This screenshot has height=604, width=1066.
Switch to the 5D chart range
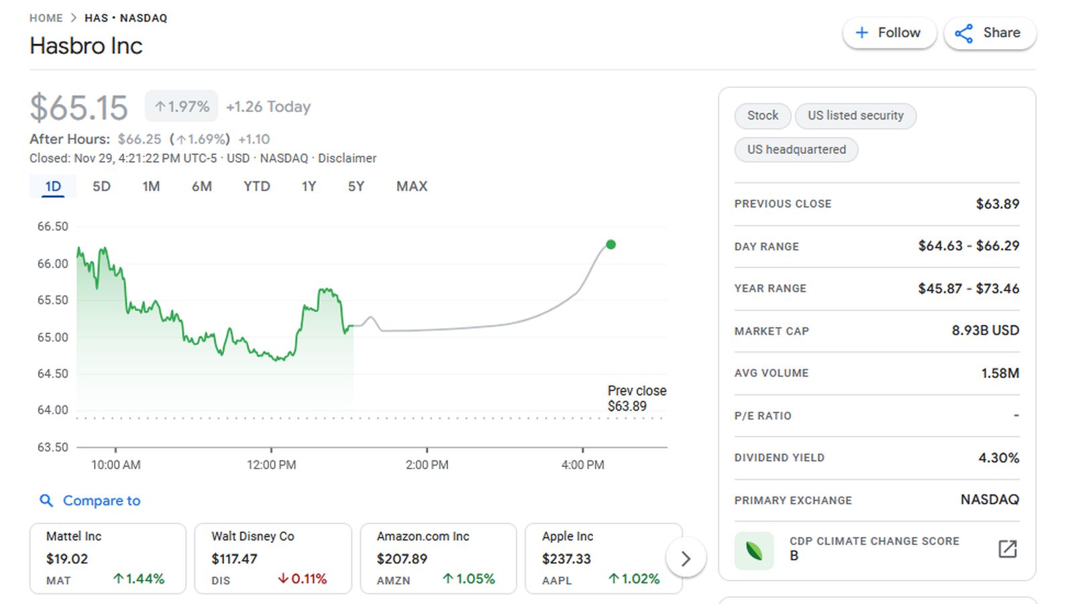[101, 187]
